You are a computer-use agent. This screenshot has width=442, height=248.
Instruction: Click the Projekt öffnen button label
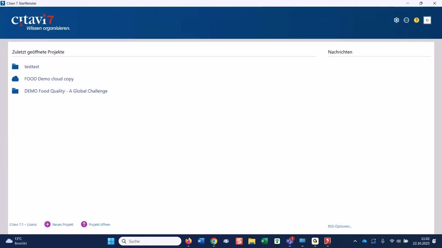click(99, 225)
